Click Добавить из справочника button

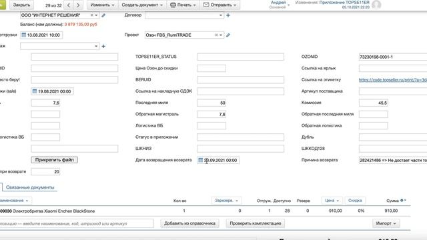[x=189, y=223]
